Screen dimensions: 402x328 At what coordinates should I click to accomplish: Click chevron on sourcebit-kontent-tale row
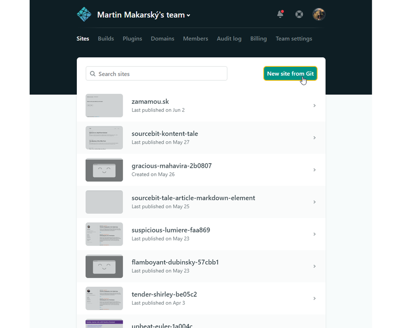[314, 138]
